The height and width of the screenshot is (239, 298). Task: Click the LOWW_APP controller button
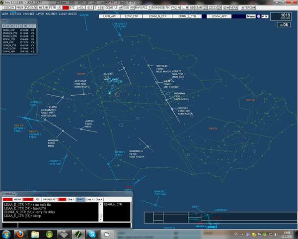[219, 16]
